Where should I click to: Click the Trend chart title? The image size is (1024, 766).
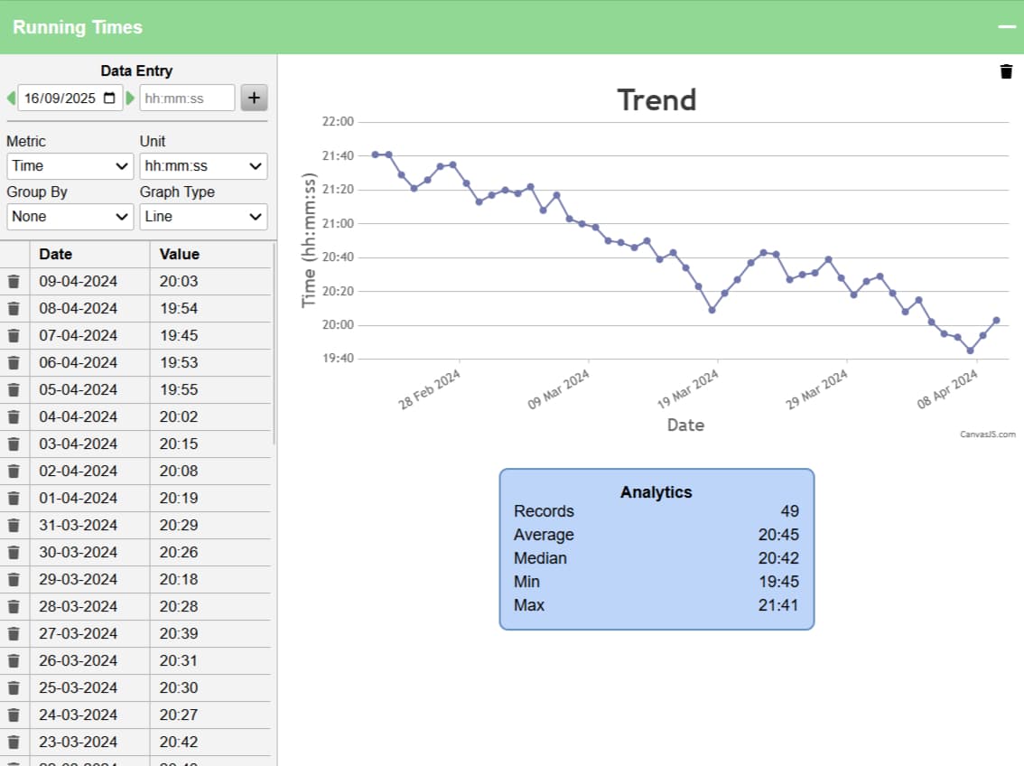click(x=657, y=100)
